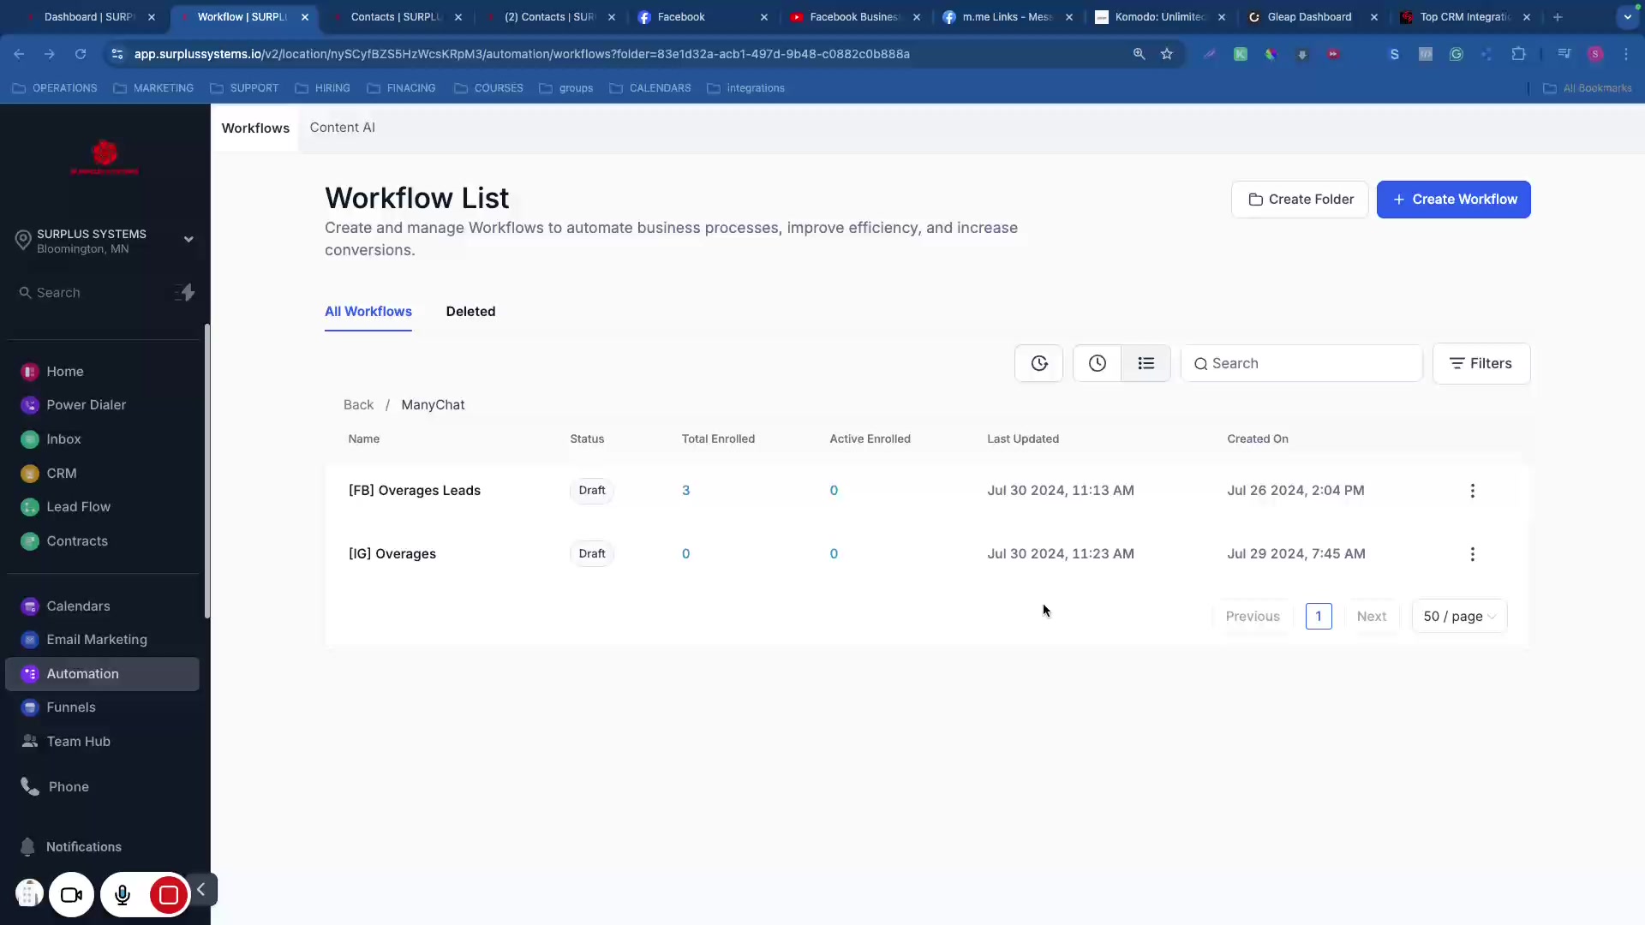This screenshot has width=1645, height=925.
Task: Open the 50 / page dropdown
Action: 1458,616
